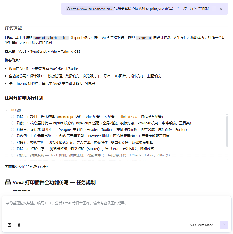The image size is (233, 234).
Task: Mark 阶段二 核心层封装 status circle
Action: click(13, 123)
